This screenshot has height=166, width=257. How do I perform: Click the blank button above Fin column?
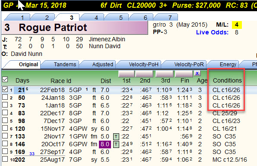tap(184, 74)
